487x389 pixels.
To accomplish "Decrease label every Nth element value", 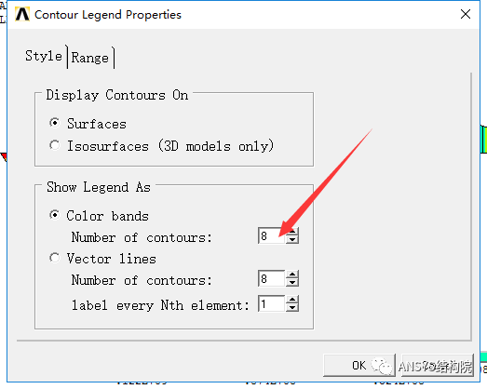I will (292, 308).
